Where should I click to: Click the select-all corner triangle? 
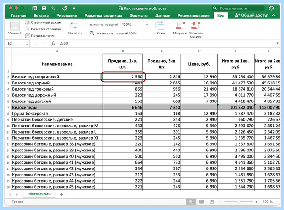pos(8,51)
